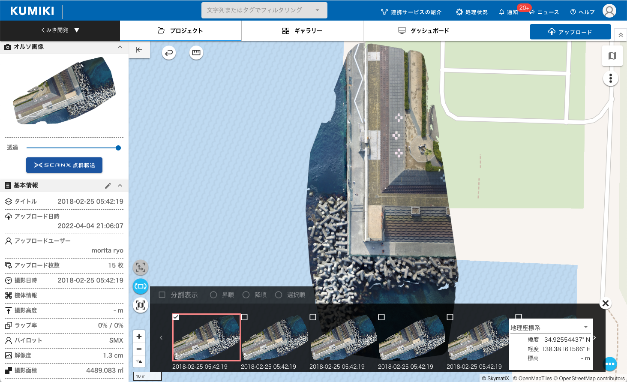Screen dimensions: 627x382
Task: Click the undo arrow icon on map
Action: click(x=169, y=53)
